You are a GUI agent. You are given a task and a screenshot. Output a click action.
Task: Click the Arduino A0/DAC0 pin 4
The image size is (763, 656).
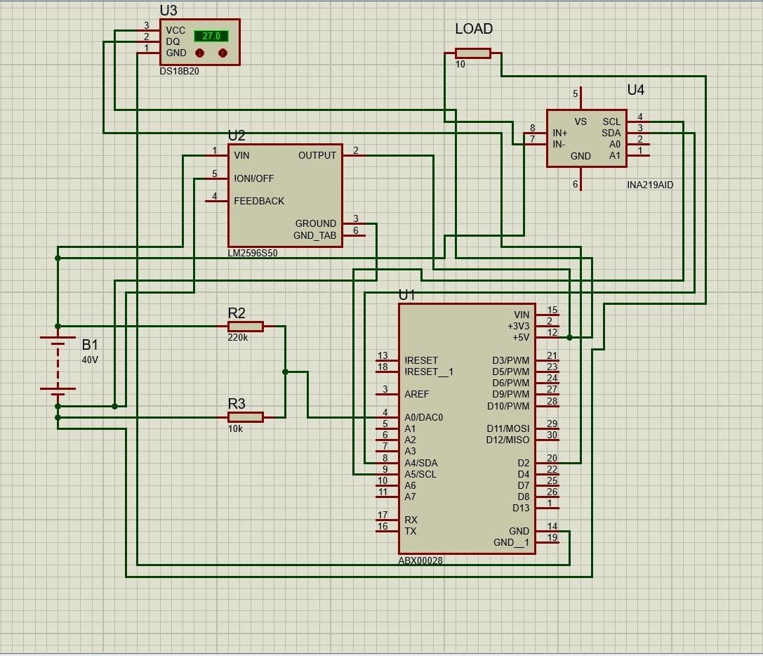pos(387,417)
